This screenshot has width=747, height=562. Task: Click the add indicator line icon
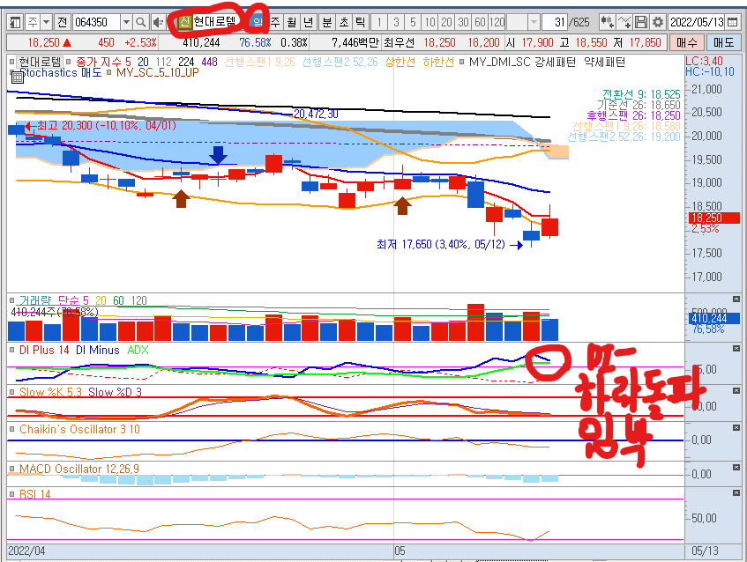pos(624,22)
